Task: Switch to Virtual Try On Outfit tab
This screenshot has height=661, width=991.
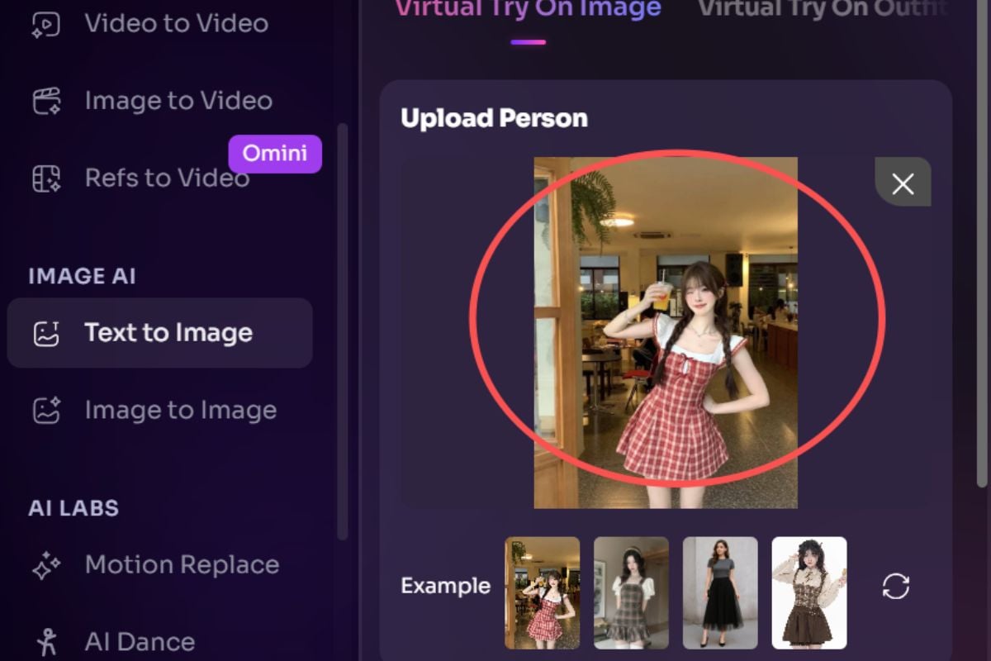Action: click(x=822, y=10)
